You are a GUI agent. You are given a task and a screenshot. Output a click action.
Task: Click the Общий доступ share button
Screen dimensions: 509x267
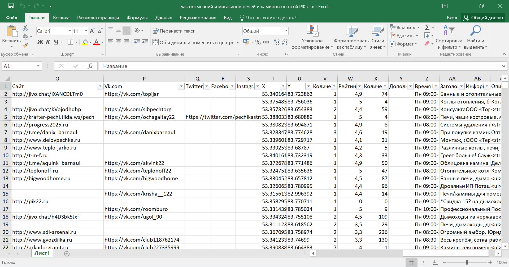(484, 18)
